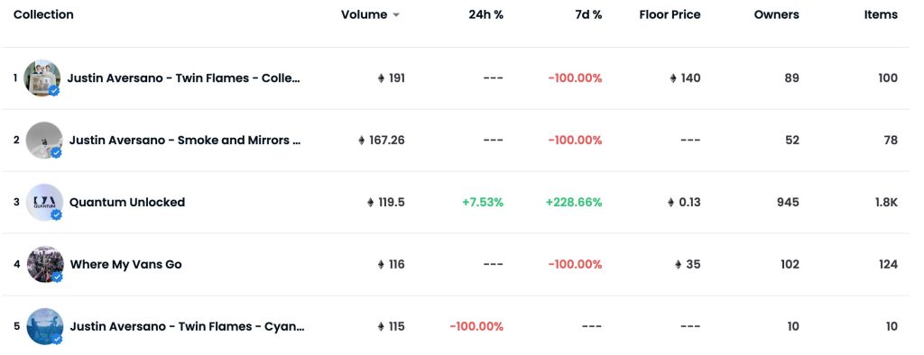The width and height of the screenshot is (924, 355).
Task: Open the Twin Flames Collector's Edition avatar
Action: tap(42, 77)
